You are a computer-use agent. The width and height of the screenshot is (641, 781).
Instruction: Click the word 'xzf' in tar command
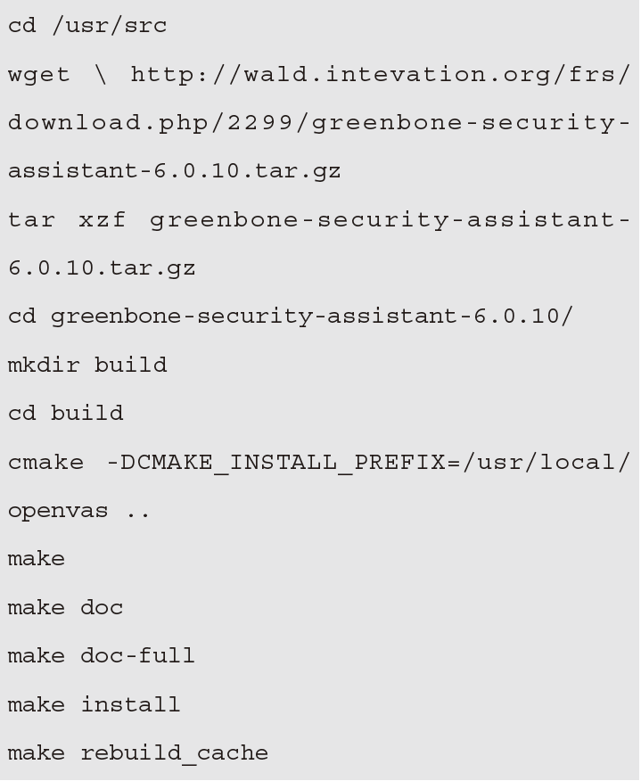pos(103,220)
